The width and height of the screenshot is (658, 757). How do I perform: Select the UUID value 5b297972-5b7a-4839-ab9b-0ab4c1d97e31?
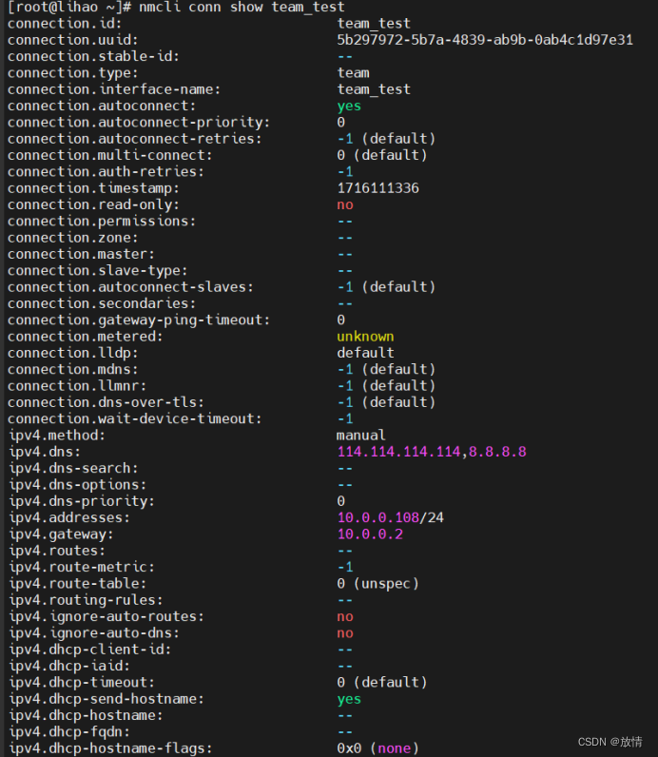[x=485, y=40]
